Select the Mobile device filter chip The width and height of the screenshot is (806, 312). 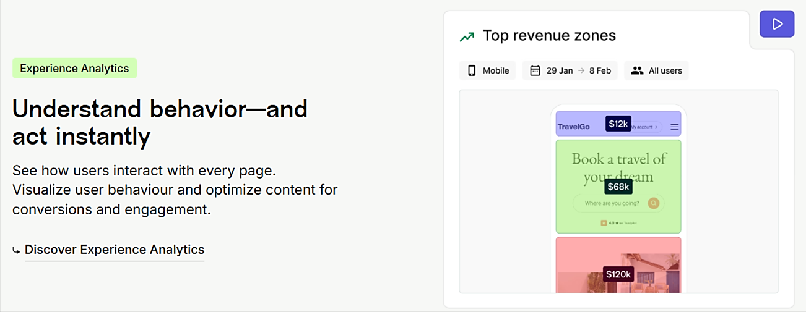[x=488, y=70]
